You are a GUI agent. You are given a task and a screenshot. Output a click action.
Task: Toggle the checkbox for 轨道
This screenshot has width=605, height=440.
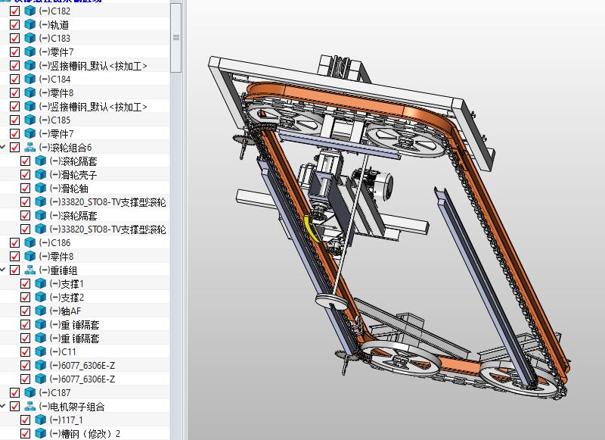14,24
